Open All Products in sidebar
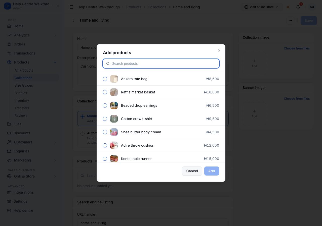Screen dimensions: 322x226 [24, 70]
